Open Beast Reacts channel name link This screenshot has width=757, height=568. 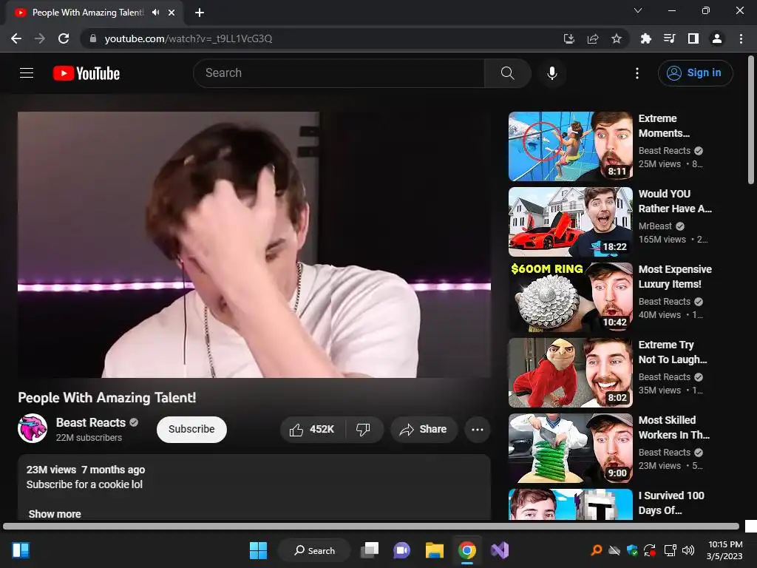91,422
